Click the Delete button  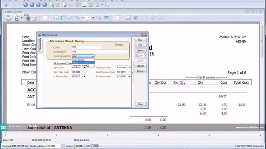tap(140, 50)
